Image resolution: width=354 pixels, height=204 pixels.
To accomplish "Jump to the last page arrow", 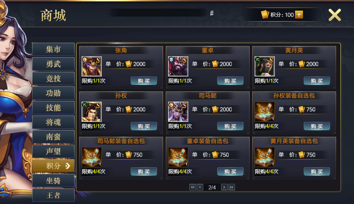I will point(232,187).
